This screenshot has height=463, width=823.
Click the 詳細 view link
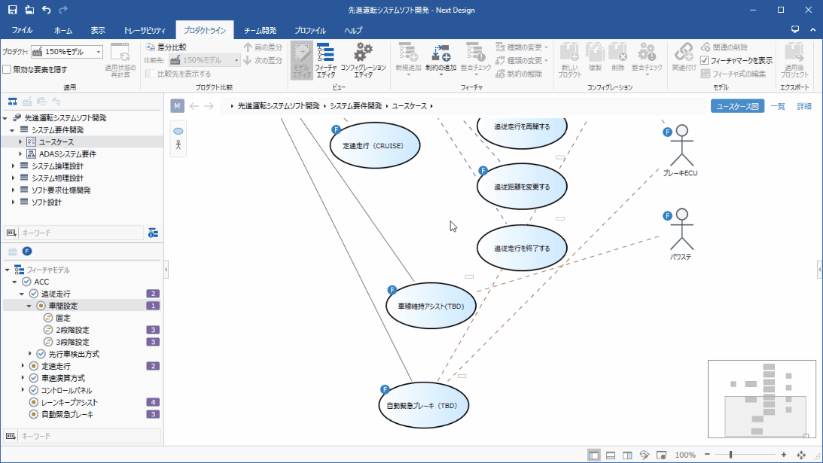[804, 106]
